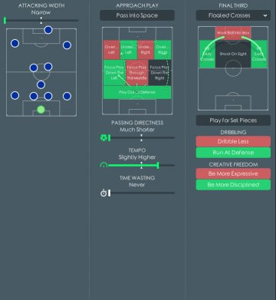Select the defensive midfielder dot
The width and height of the screenshot is (276, 300).
41,84
